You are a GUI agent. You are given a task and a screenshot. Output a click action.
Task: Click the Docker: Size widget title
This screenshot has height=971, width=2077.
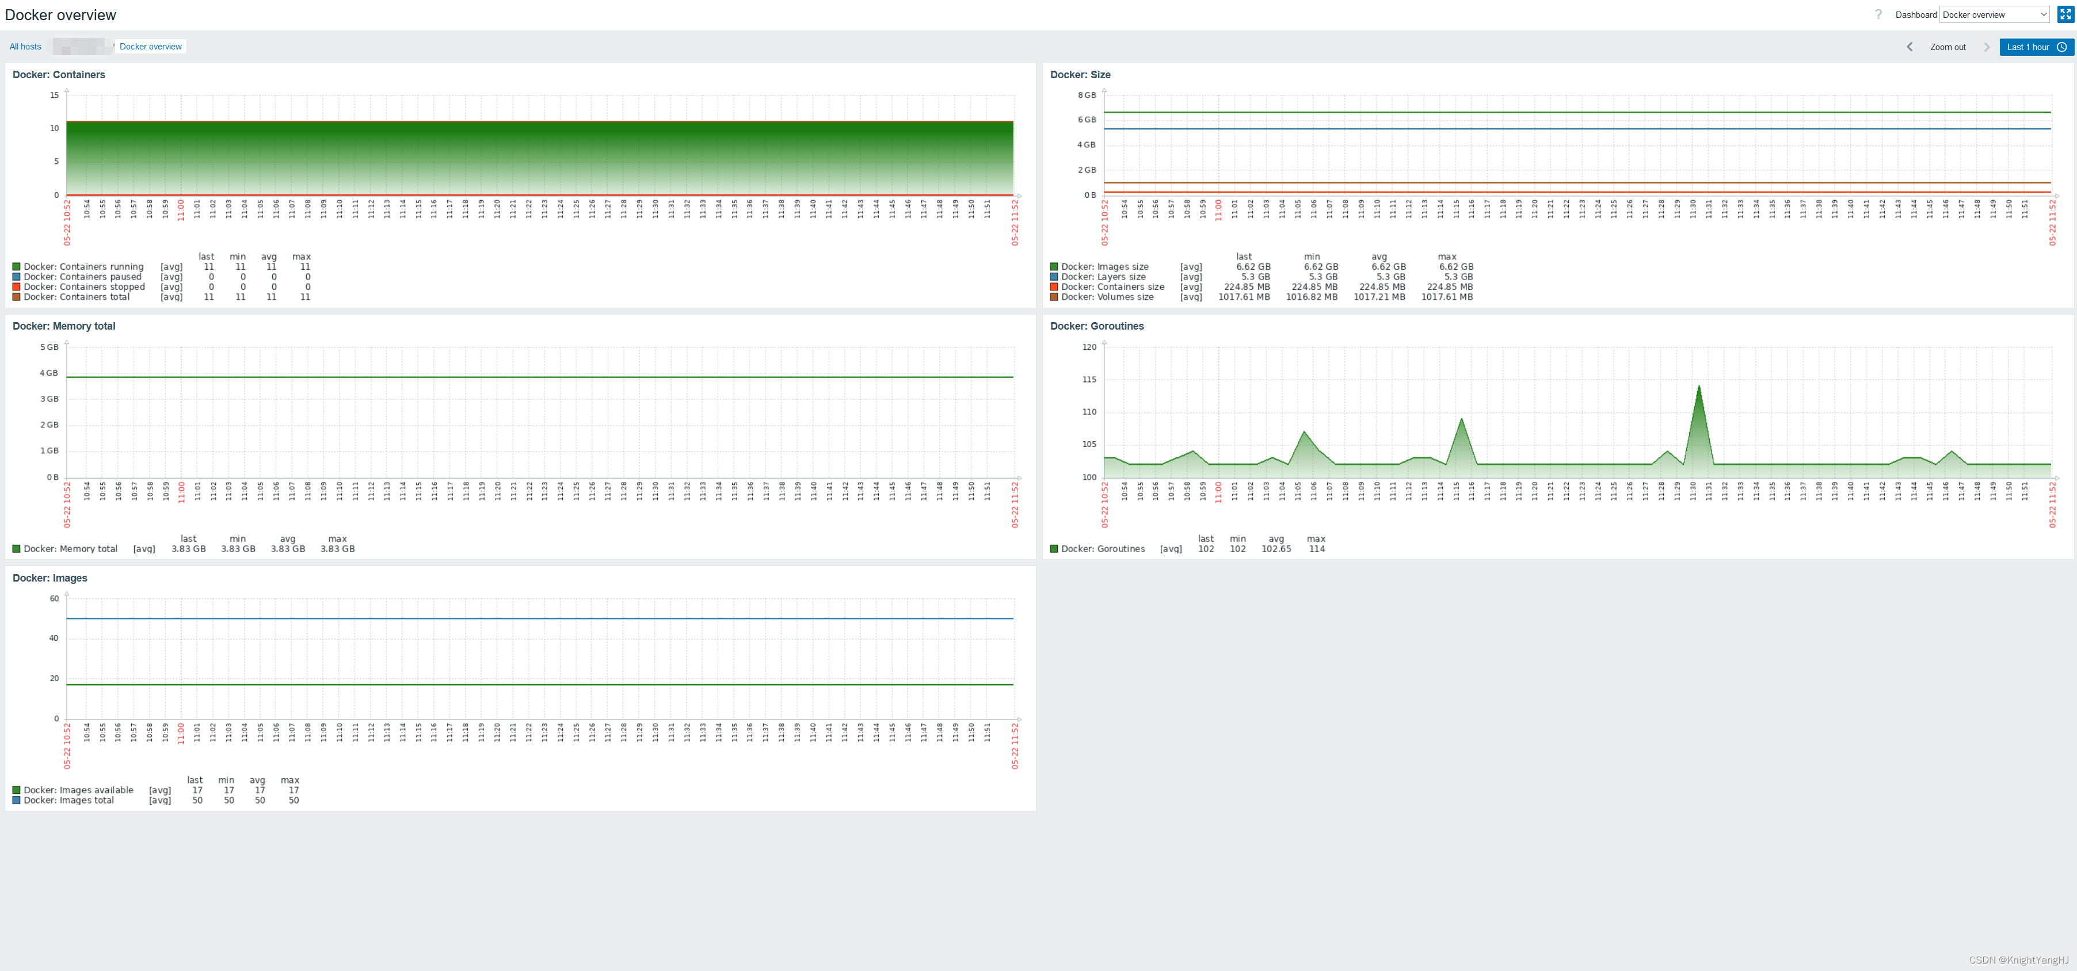point(1080,75)
